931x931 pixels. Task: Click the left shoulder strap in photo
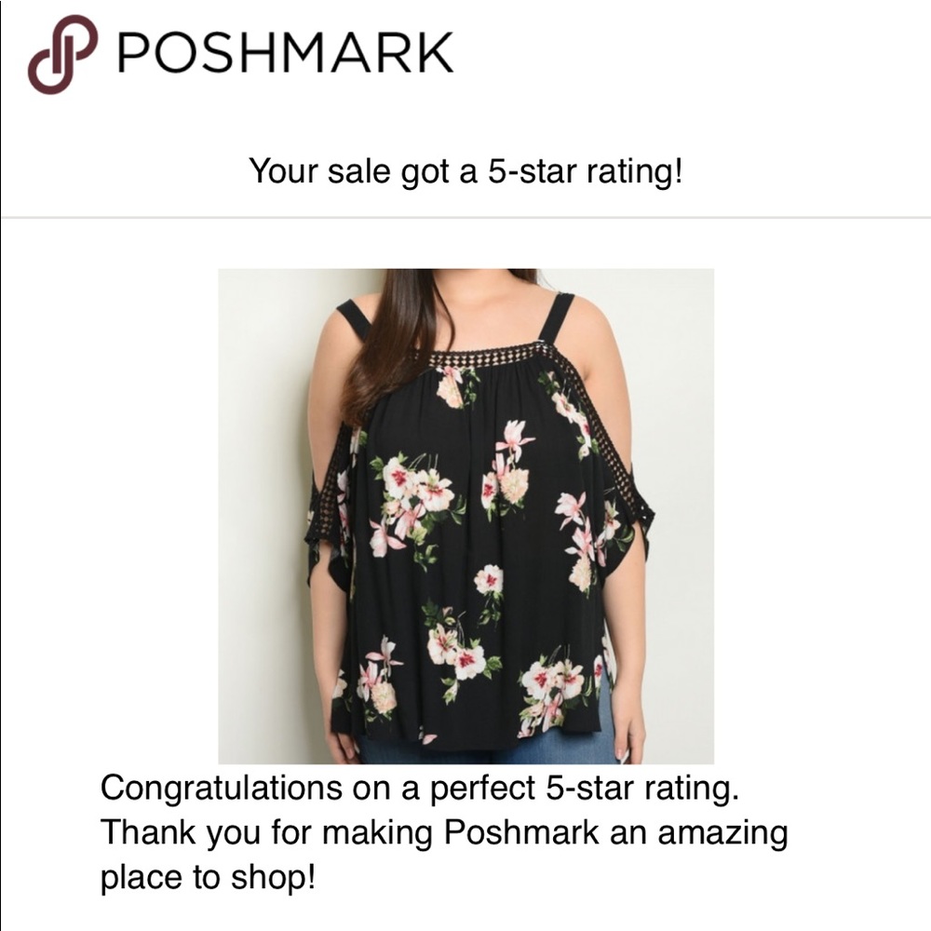tap(353, 318)
